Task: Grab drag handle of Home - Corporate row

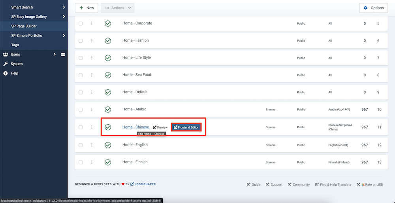Action: [92, 23]
